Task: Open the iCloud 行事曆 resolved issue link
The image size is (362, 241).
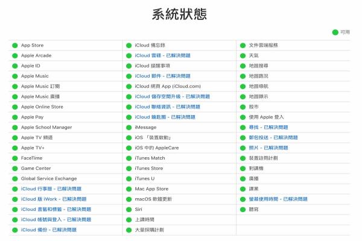Action: pyautogui.click(x=51, y=189)
